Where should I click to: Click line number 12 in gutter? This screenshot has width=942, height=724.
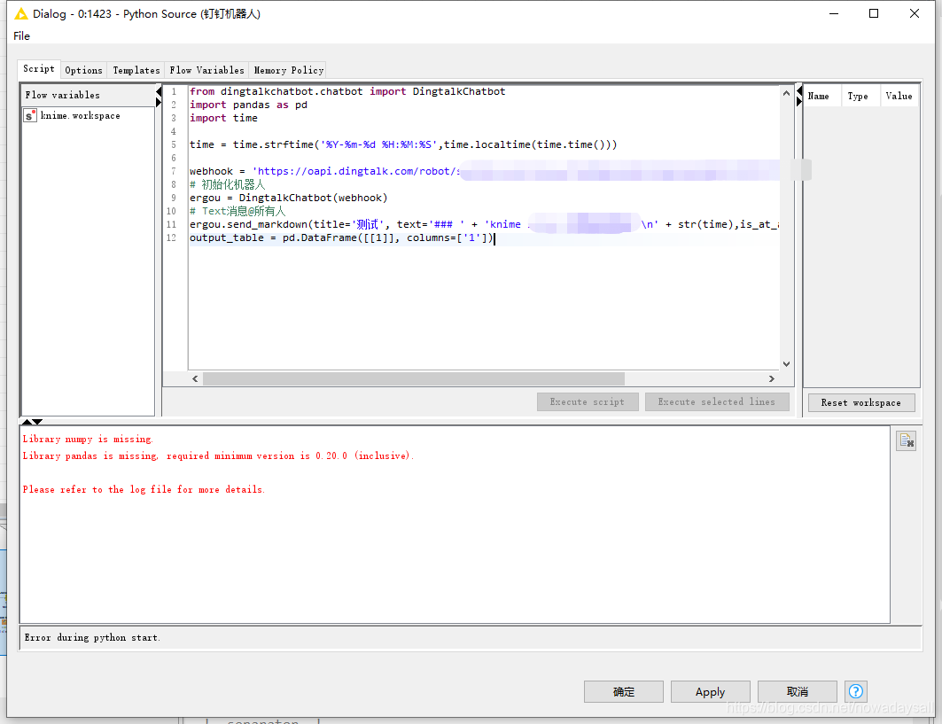pos(172,237)
